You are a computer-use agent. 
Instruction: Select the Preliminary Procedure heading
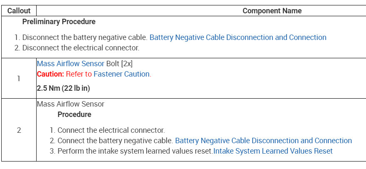(59, 22)
